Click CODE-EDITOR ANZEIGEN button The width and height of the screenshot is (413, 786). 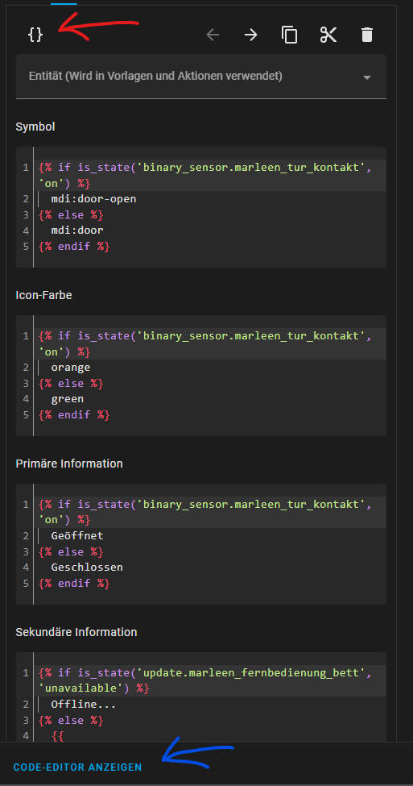point(77,767)
